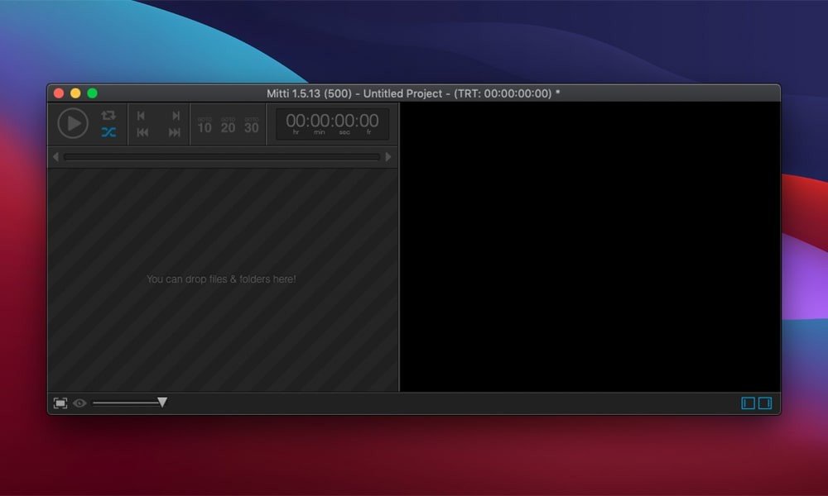This screenshot has width=828, height=496.
Task: Click the fullscreen output icon at bottom left
Action: coord(60,403)
